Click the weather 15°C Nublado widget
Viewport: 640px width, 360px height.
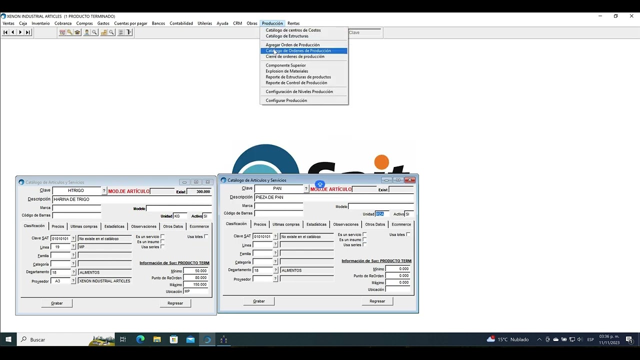click(507, 339)
